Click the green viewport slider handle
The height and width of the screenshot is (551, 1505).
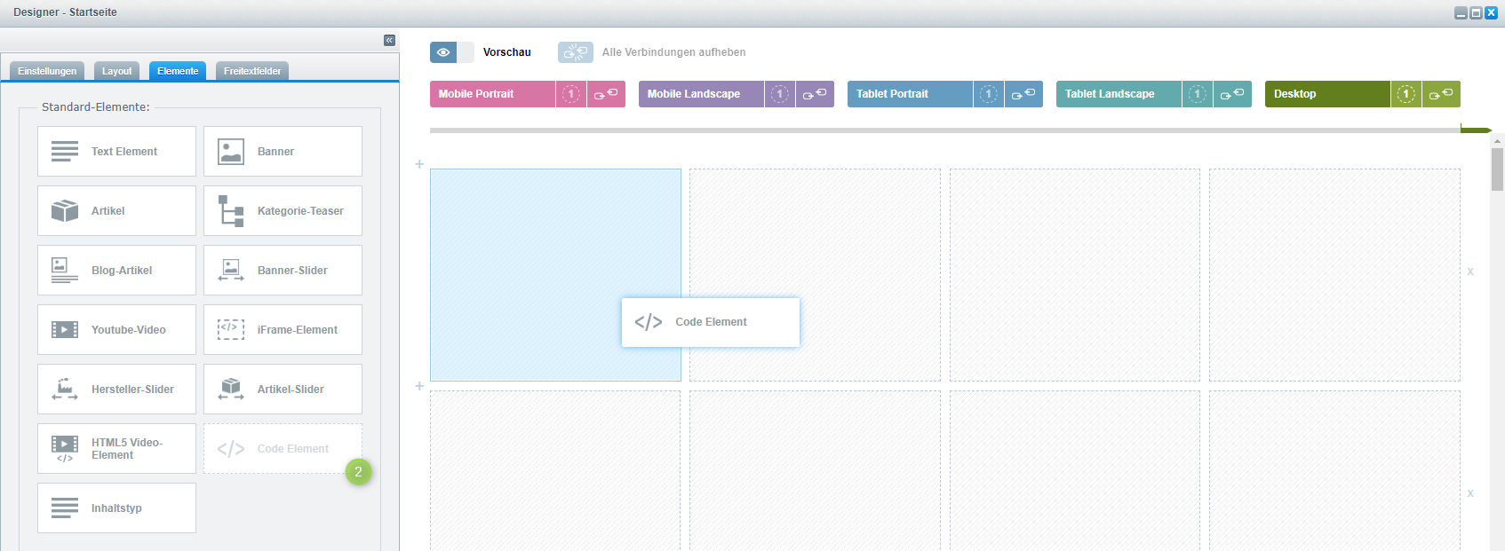(x=1476, y=130)
